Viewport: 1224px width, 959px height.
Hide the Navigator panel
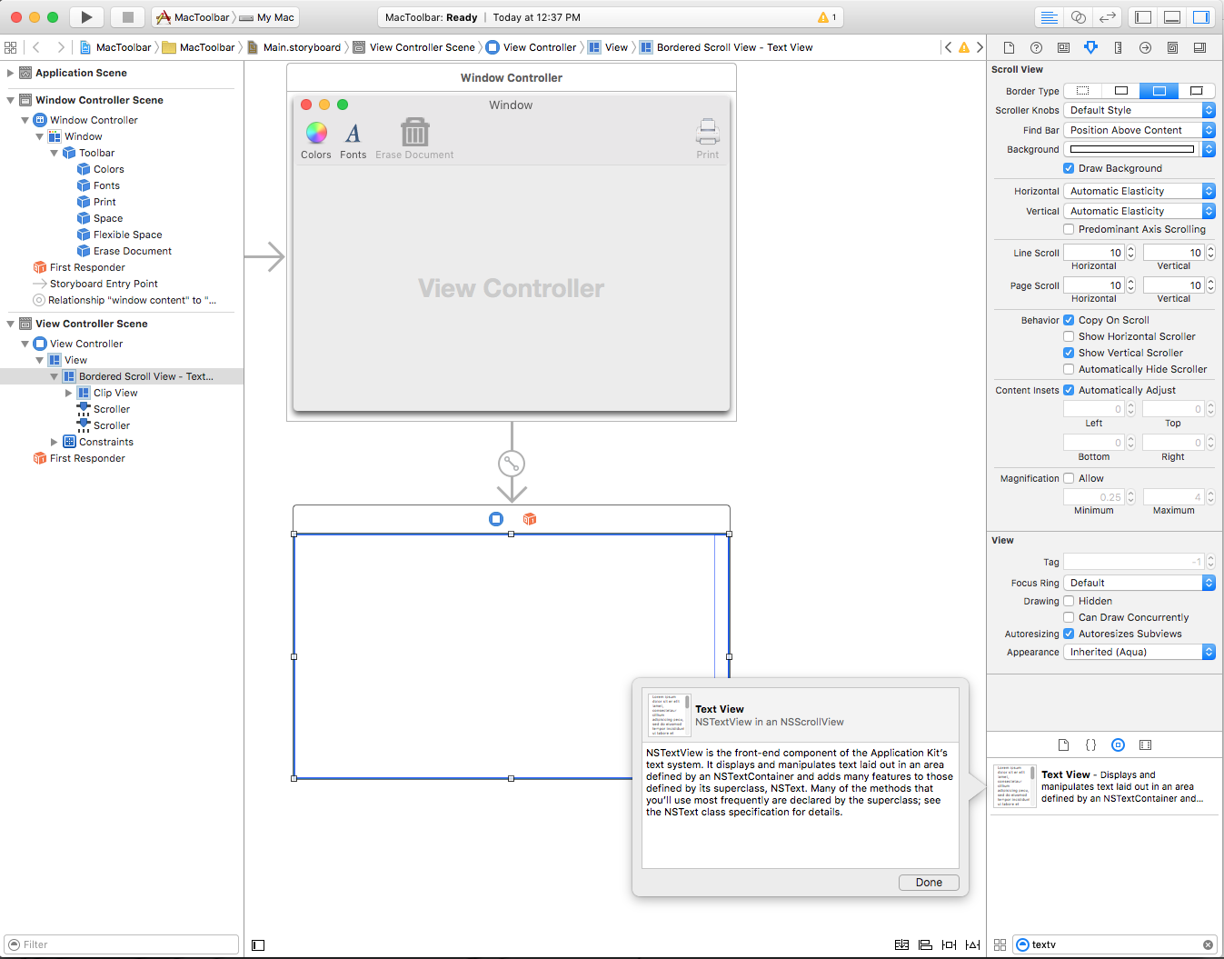[x=1143, y=17]
